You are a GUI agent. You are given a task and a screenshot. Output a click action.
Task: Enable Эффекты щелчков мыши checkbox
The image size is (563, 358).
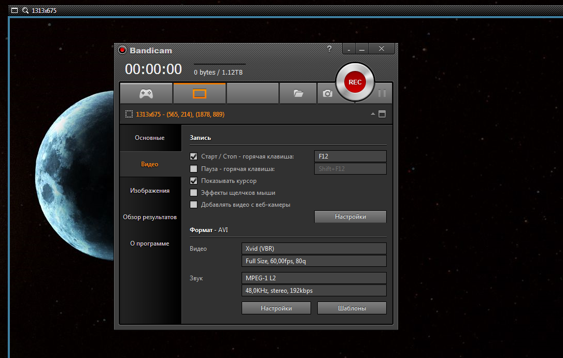click(193, 193)
